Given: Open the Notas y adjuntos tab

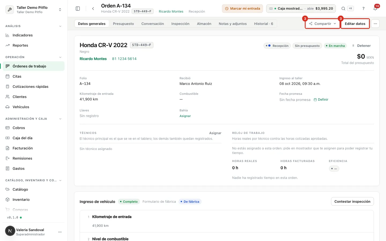Looking at the screenshot, I should 233,24.
